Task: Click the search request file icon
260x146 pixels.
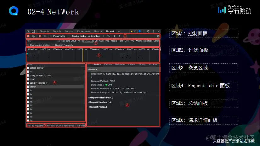Action: [x=28, y=87]
